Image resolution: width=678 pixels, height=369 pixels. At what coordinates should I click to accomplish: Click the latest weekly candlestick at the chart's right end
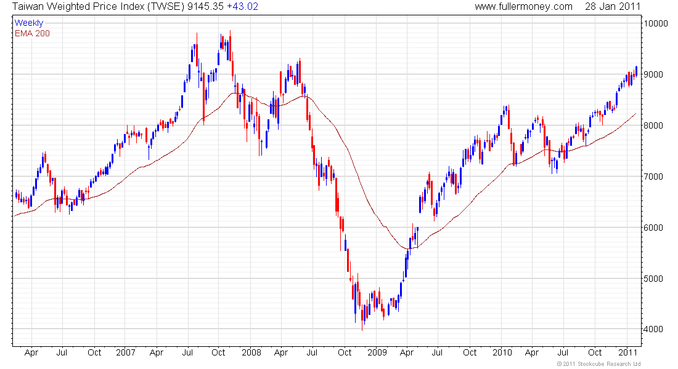coord(637,71)
